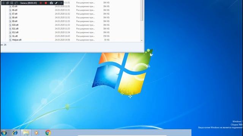Select the file E10.dll

point(15,25)
